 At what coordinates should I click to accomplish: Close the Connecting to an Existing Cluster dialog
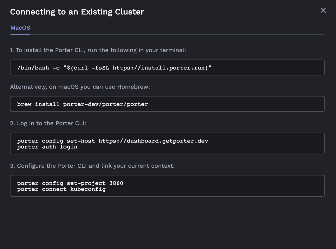click(x=323, y=10)
